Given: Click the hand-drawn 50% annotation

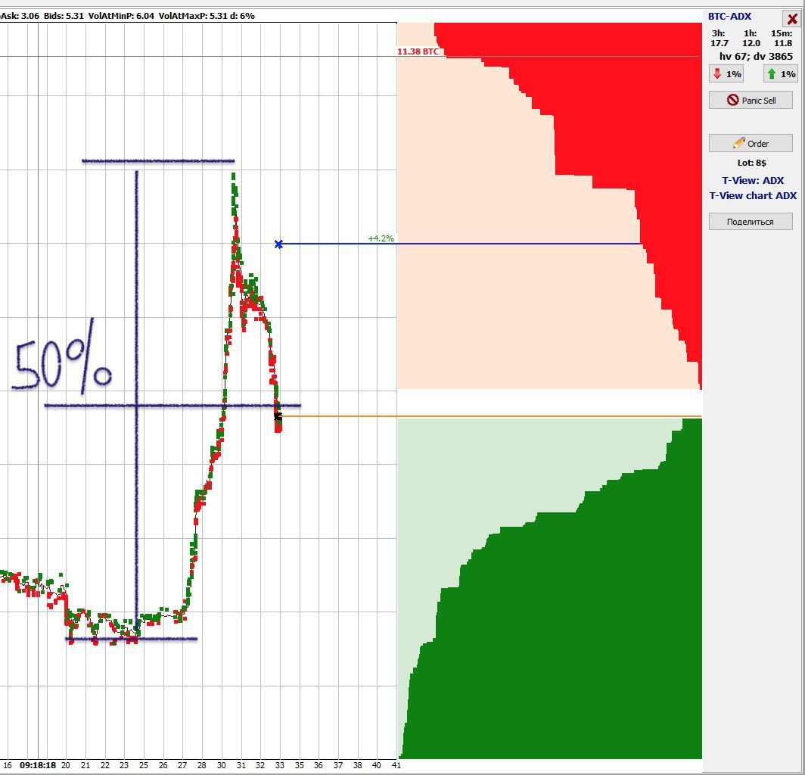Looking at the screenshot, I should pyautogui.click(x=62, y=367).
